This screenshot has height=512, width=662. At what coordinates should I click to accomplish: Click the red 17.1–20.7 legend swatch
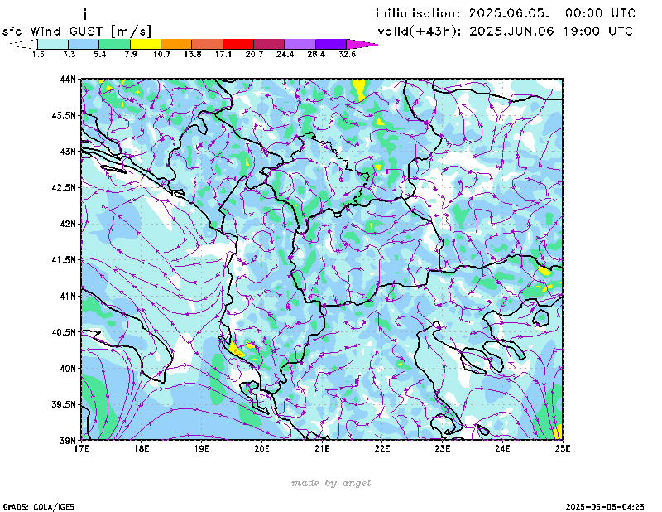pyautogui.click(x=237, y=43)
